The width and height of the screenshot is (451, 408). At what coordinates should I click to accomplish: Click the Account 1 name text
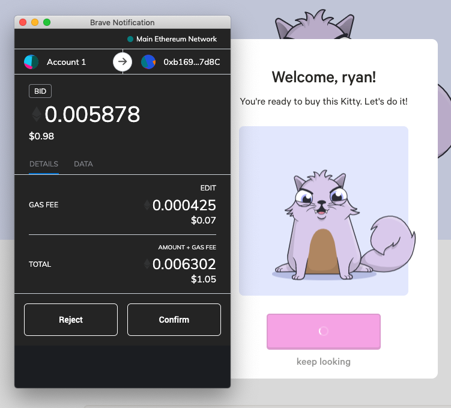coord(67,62)
